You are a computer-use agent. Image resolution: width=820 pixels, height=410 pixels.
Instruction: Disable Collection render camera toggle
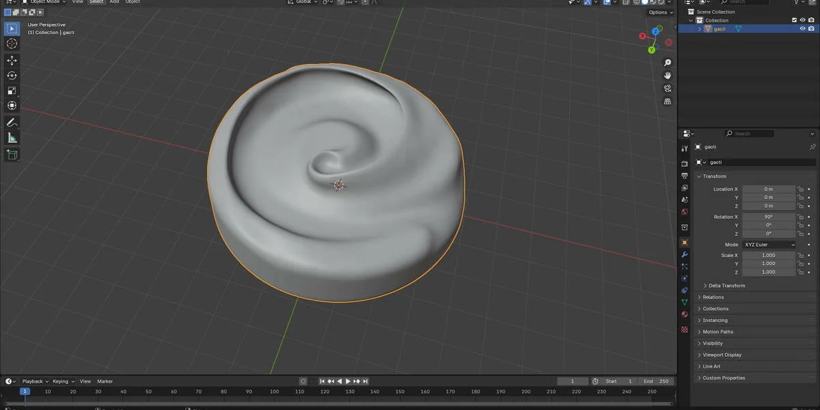810,20
